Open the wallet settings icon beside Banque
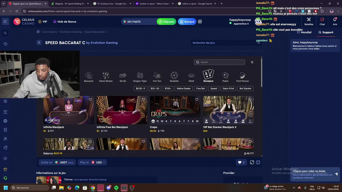342x192 pixels. pyautogui.click(x=200, y=22)
